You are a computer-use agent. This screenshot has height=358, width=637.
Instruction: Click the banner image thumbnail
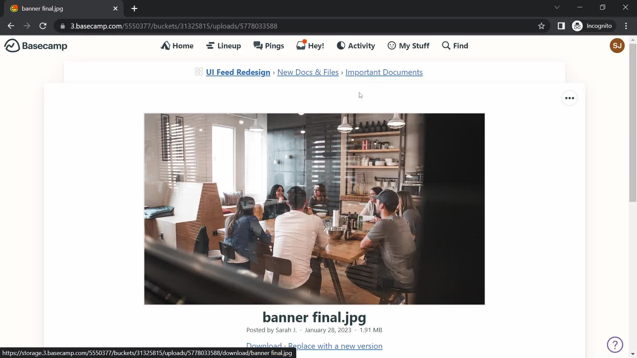pyautogui.click(x=314, y=209)
